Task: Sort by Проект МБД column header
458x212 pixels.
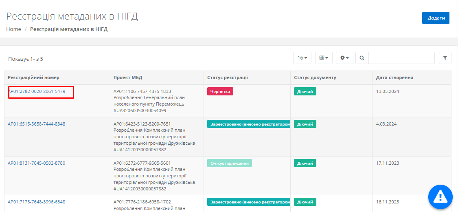Action: pos(128,77)
